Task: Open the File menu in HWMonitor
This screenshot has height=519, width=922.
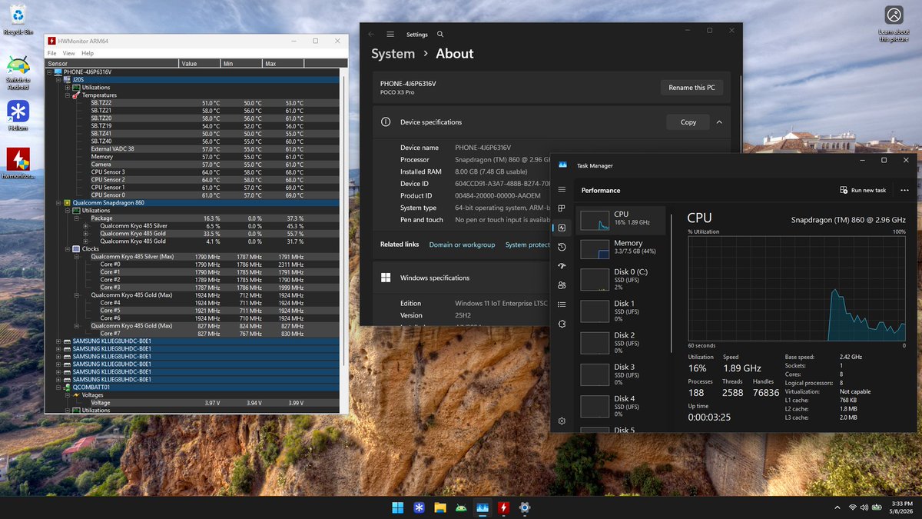Action: coord(51,53)
